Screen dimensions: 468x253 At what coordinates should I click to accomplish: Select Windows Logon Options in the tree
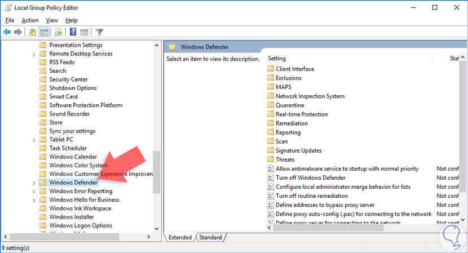tap(81, 225)
